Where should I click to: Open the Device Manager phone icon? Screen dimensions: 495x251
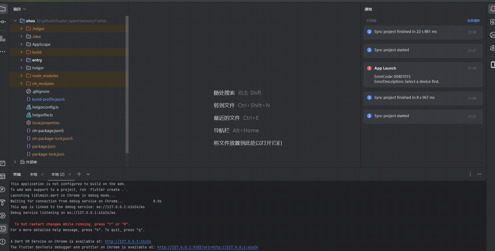coord(492,65)
